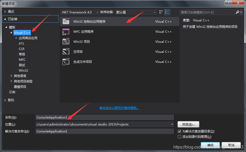The width and height of the screenshot is (246, 152).
Task: Open 单击此处以联机并查找模板 link
Action: [x=119, y=108]
